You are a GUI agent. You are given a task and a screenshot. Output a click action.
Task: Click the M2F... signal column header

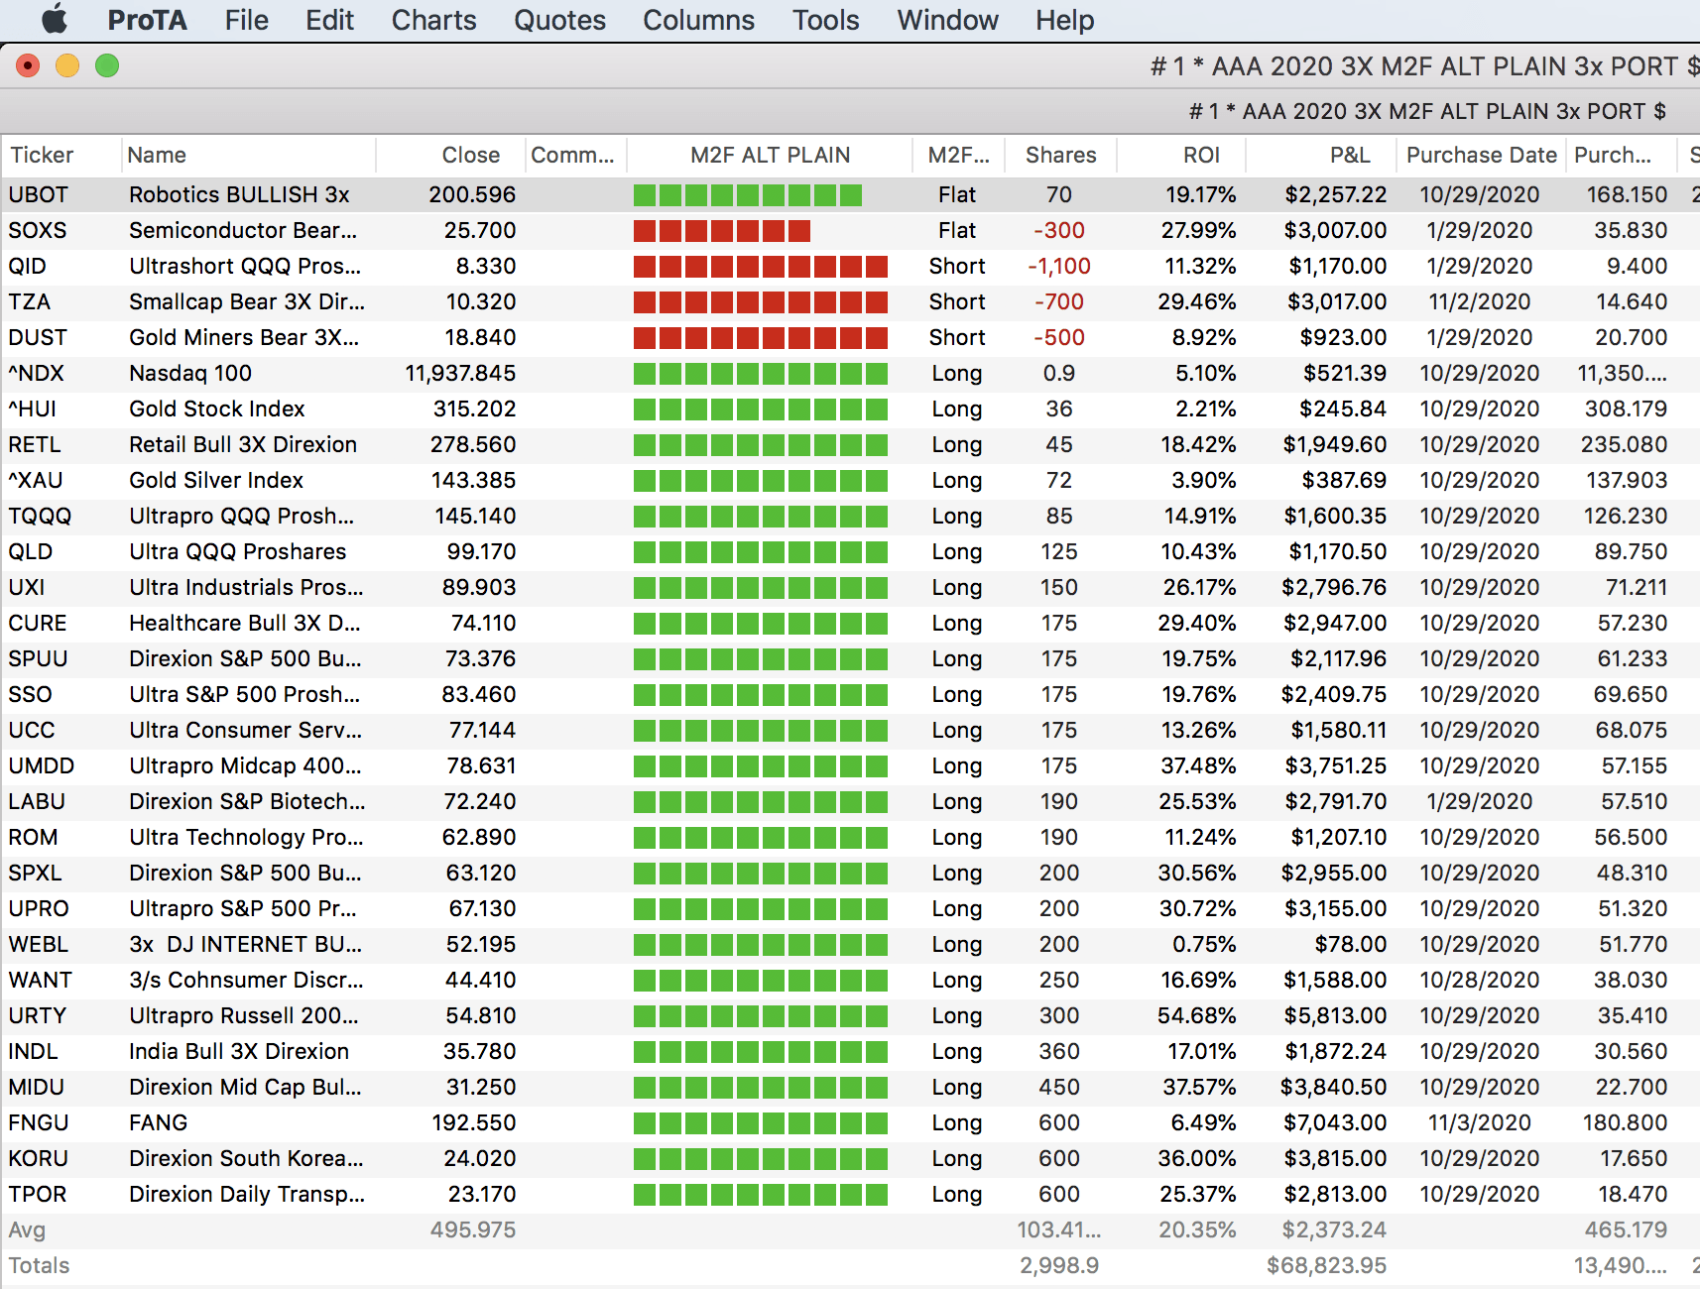(x=958, y=155)
